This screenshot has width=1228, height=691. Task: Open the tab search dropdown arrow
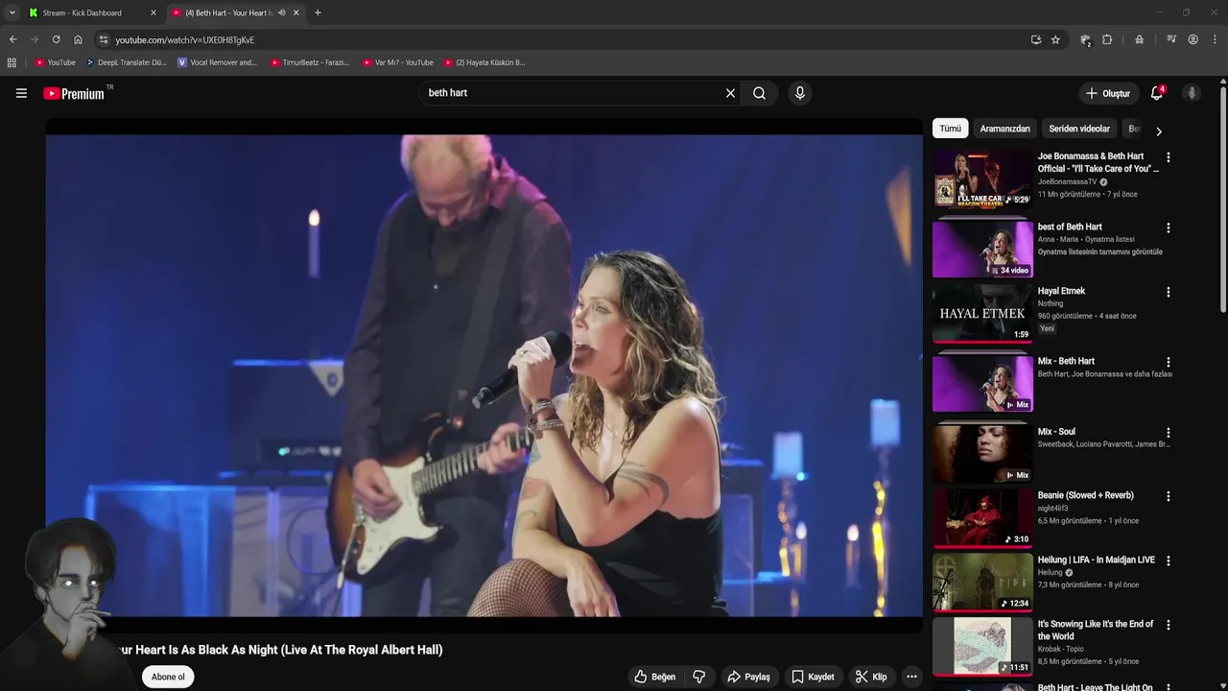point(12,12)
